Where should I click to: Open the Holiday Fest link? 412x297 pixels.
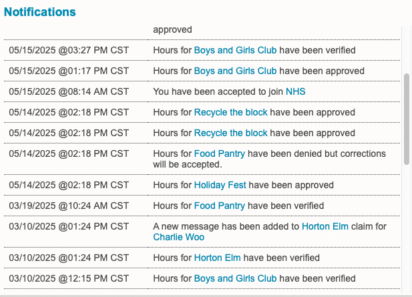click(220, 185)
